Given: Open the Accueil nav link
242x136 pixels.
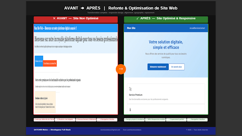Looking at the screenshot, I should coord(192,28).
